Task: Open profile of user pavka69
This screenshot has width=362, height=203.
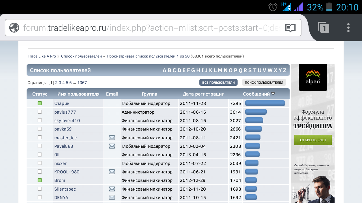Action: (63, 129)
